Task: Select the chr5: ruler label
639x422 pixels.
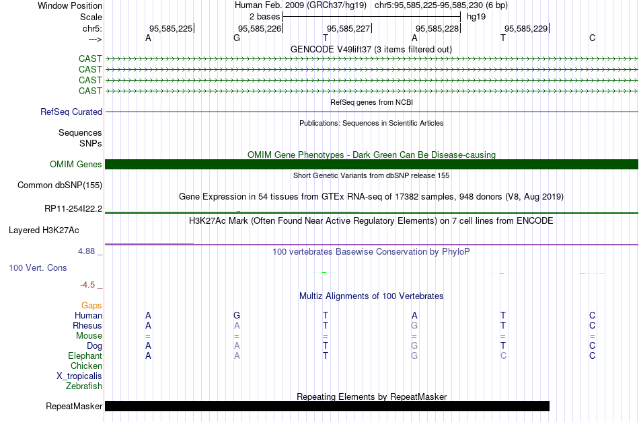Action: (92, 28)
